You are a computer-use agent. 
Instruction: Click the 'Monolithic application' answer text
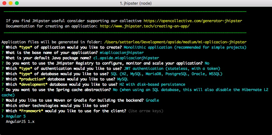coord(185,47)
